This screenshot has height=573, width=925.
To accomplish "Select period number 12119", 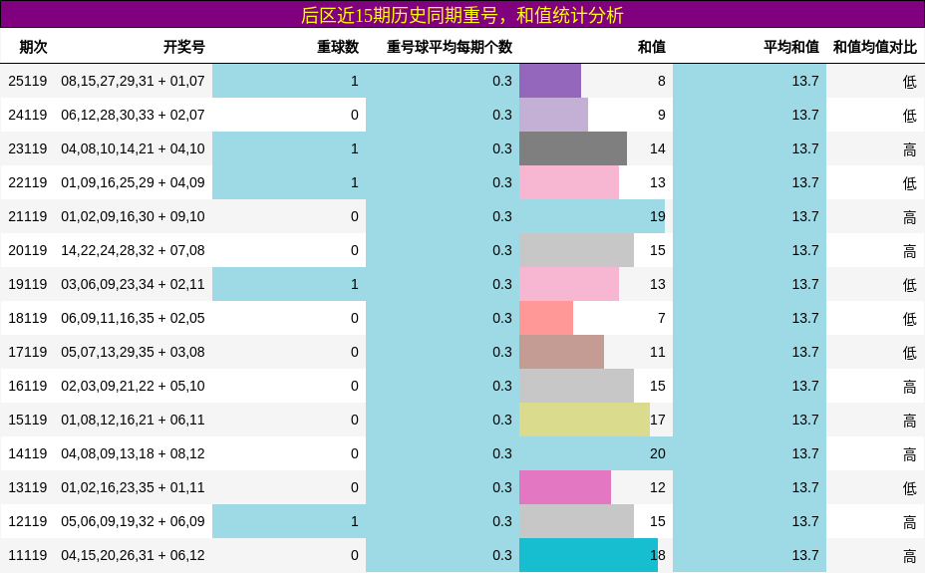I will [x=28, y=521].
